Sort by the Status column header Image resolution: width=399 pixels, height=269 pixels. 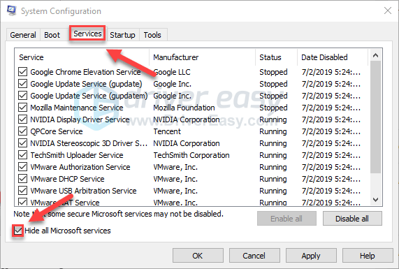276,57
